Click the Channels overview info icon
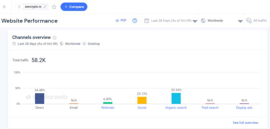This screenshot has width=270, height=129. [55, 38]
